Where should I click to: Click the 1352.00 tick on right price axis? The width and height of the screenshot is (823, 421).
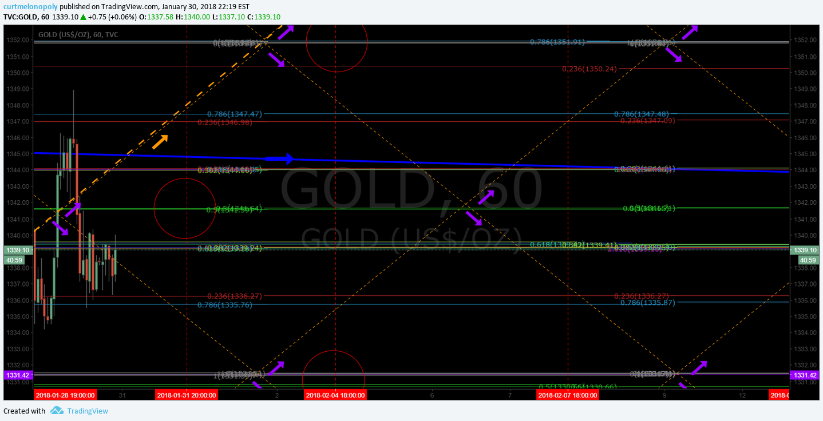(804, 40)
